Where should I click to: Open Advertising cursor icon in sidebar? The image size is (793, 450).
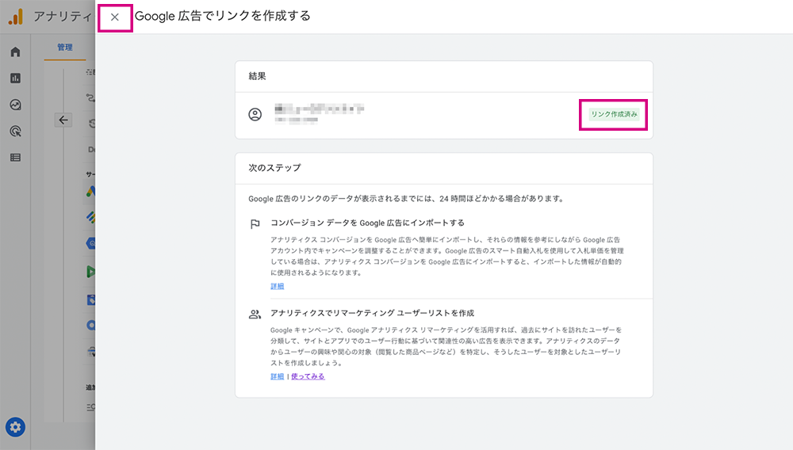[x=15, y=132]
